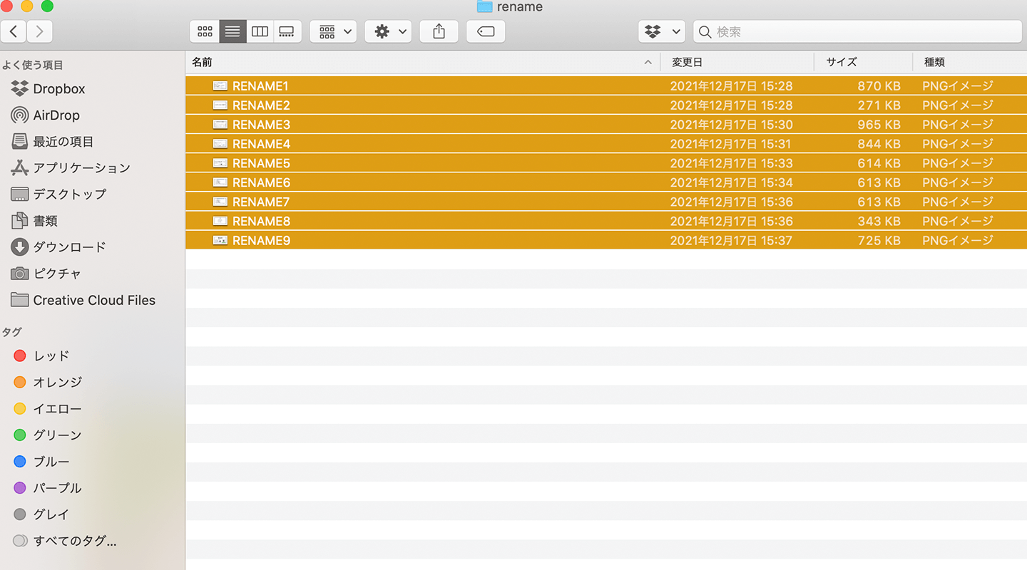Select the RENAME4 file
This screenshot has height=570, width=1027.
click(x=606, y=143)
